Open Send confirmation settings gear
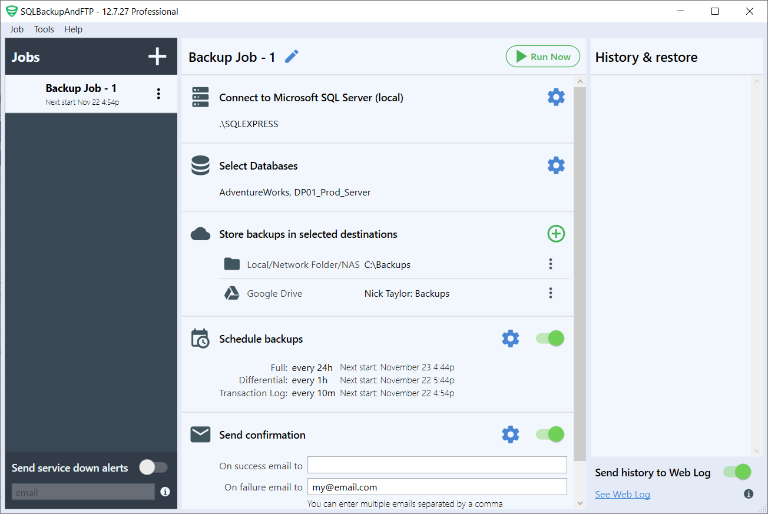This screenshot has height=514, width=768. pos(510,434)
